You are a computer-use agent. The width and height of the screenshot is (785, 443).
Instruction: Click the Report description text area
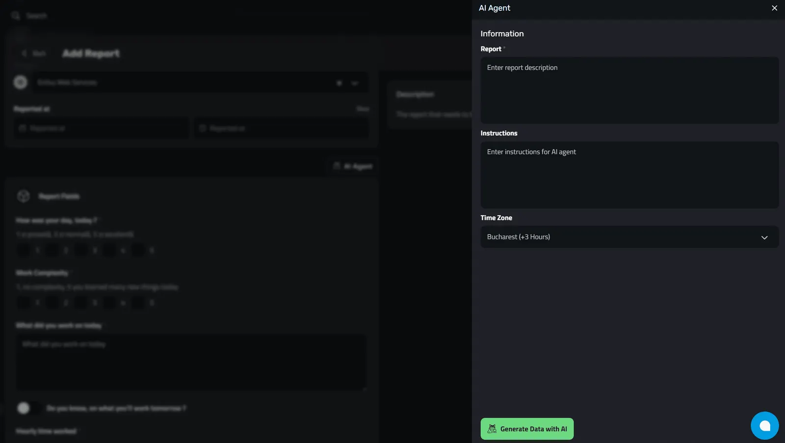629,90
